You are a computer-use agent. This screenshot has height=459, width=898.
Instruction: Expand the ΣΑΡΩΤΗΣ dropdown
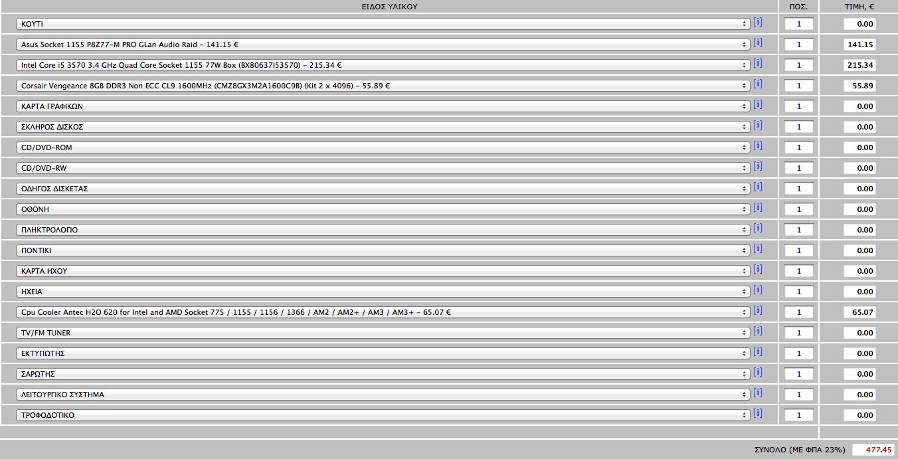click(x=383, y=374)
